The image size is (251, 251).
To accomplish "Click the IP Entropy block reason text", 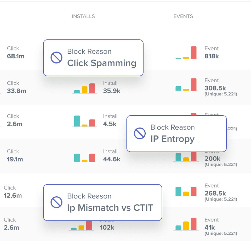I will pyautogui.click(x=172, y=139).
